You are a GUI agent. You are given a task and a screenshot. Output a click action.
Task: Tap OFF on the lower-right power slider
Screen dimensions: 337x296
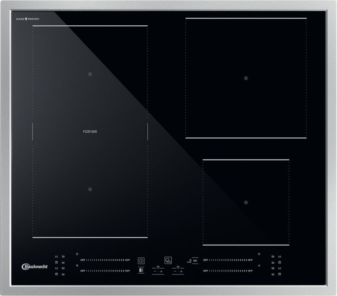click(x=206, y=271)
